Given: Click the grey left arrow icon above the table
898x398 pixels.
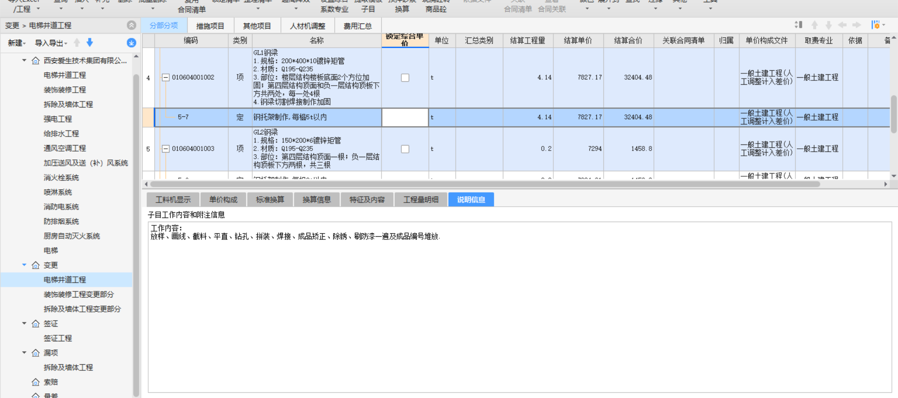Looking at the screenshot, I should tap(842, 25).
